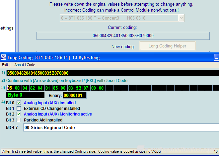This screenshot has height=156, width=219.
Task: Open the Sirius Regional Code dropdown
Action: (121, 128)
